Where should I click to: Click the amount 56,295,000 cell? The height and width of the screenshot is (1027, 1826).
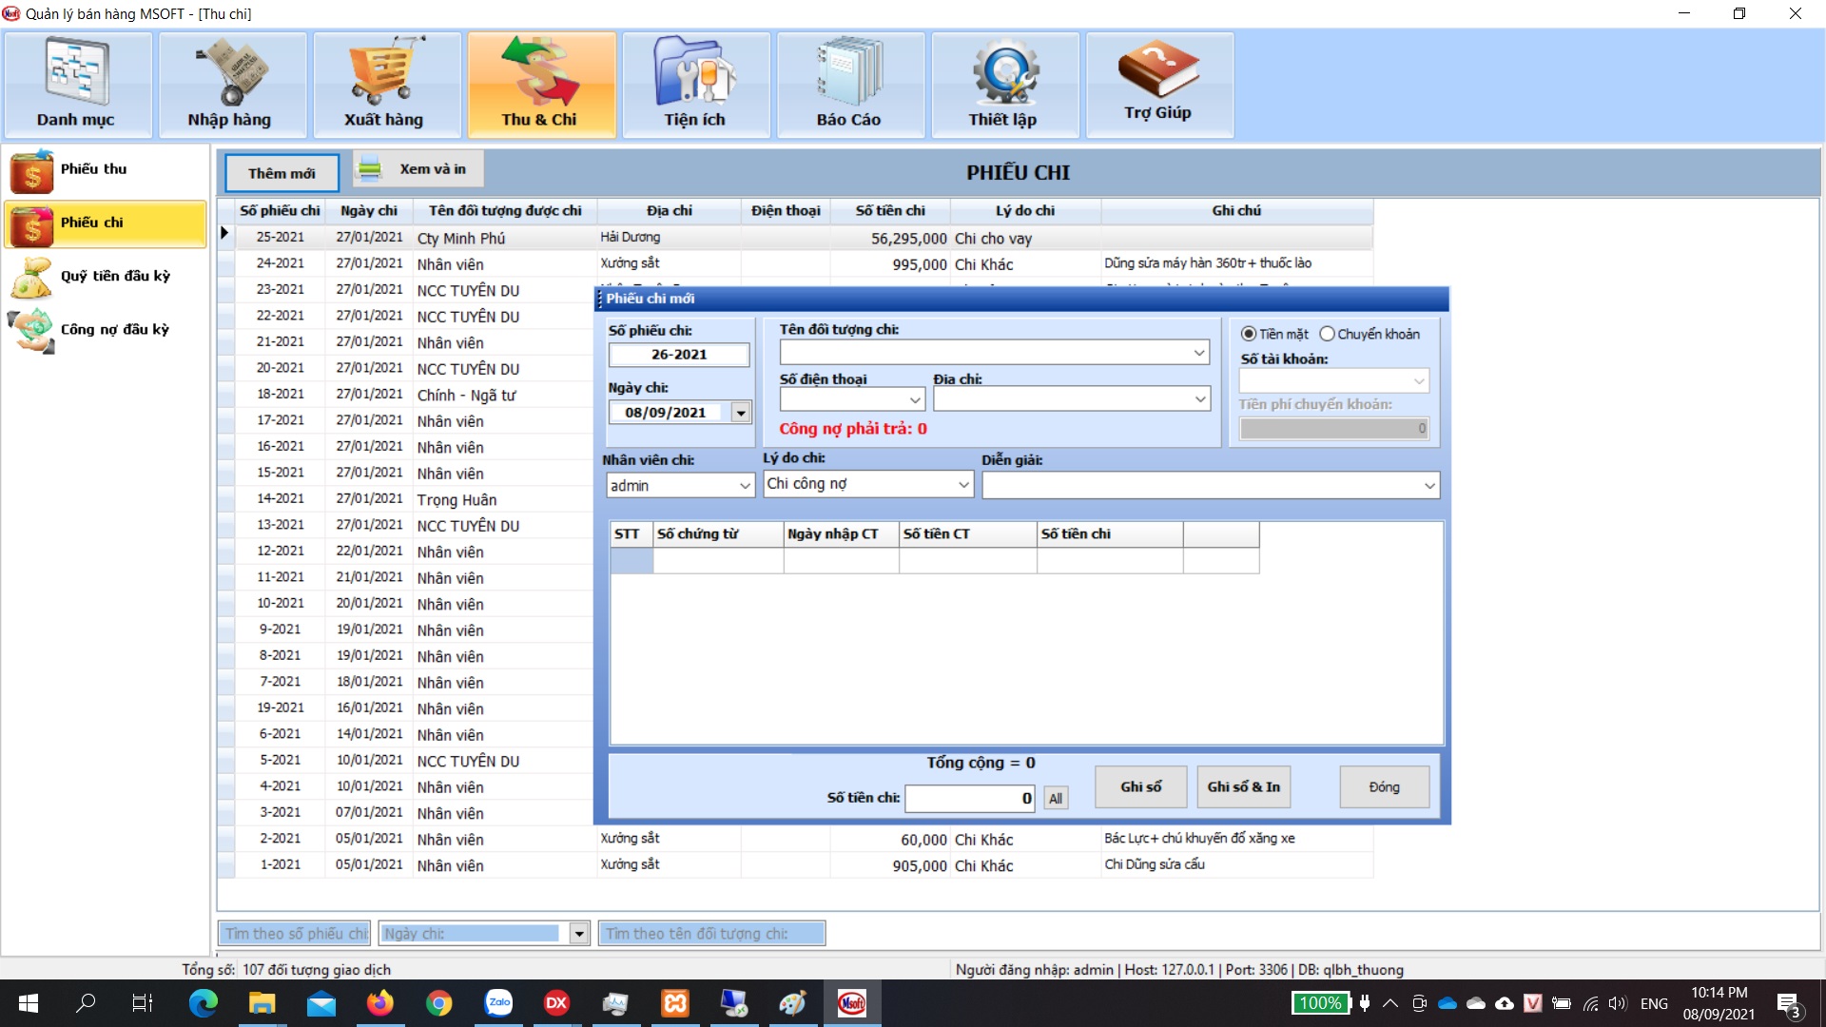click(890, 239)
